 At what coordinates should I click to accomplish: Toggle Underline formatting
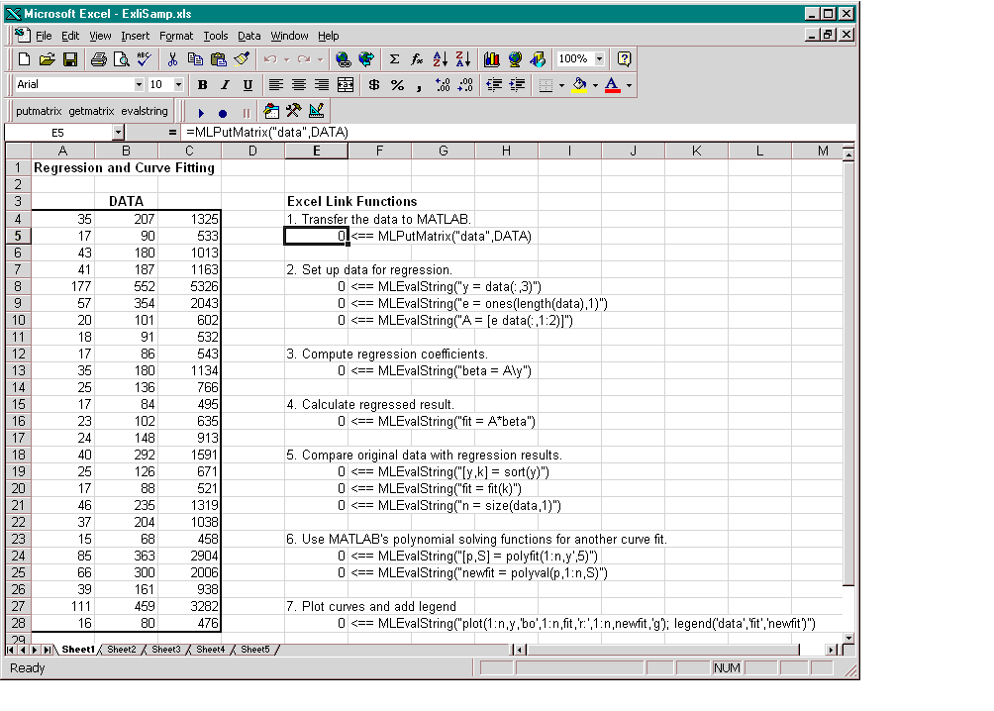[248, 85]
